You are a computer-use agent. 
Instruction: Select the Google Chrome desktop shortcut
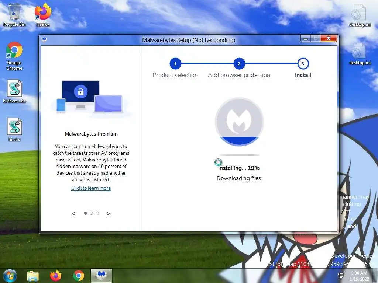point(14,56)
